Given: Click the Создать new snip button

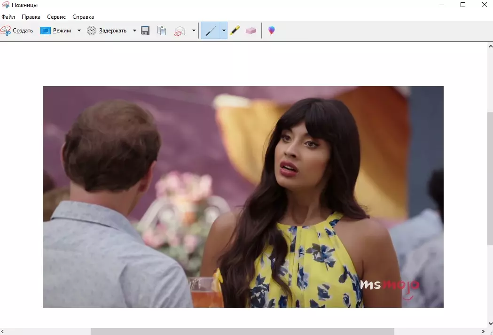Looking at the screenshot, I should pos(17,31).
